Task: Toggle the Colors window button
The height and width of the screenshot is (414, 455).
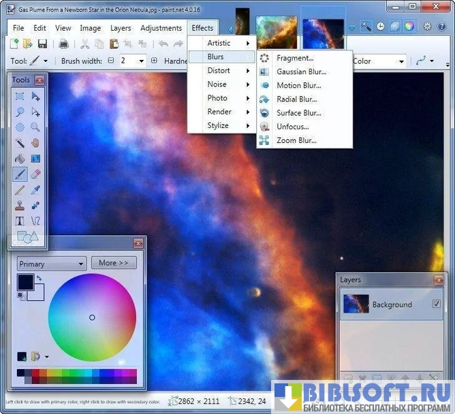Action: point(409,27)
